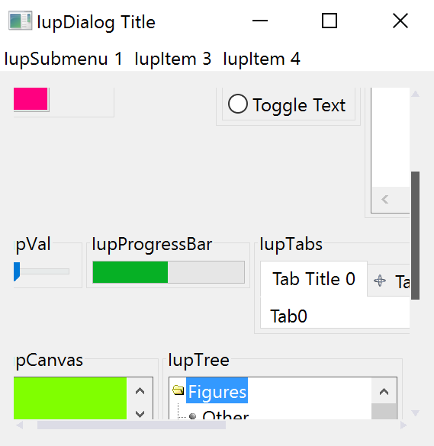Select the Figures tree node
This screenshot has height=446, width=434.
coord(217,392)
